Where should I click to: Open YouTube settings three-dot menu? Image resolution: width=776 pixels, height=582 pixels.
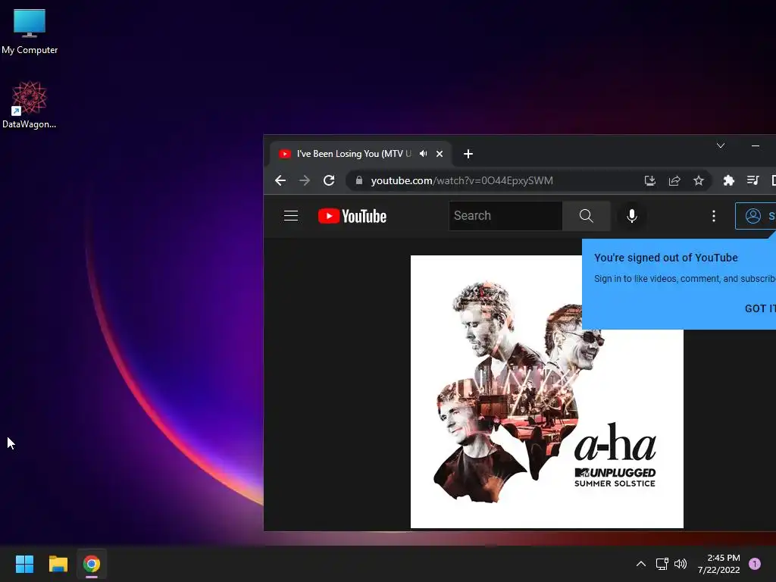[x=714, y=216]
